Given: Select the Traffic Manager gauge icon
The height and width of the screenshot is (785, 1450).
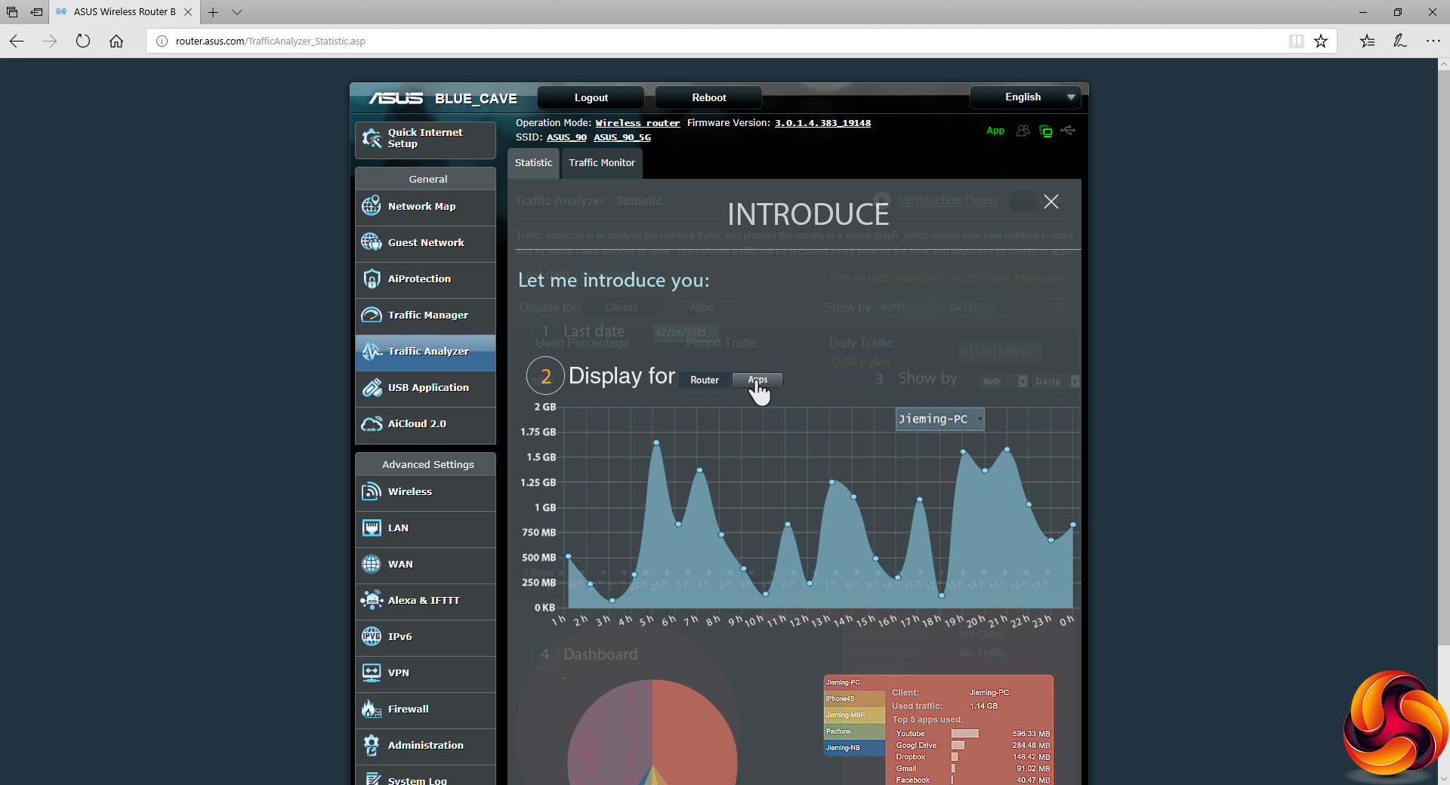Looking at the screenshot, I should pyautogui.click(x=372, y=315).
